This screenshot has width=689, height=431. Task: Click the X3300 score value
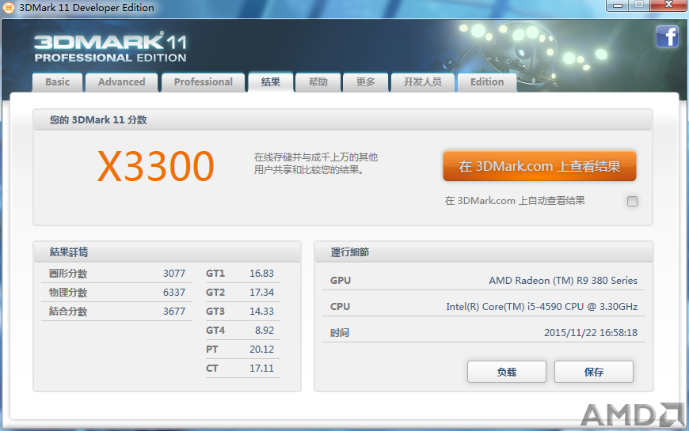[155, 166]
